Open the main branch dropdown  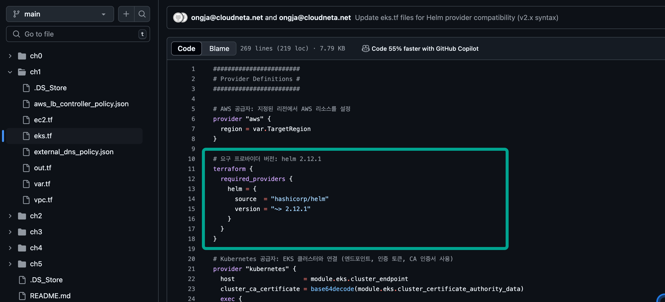click(60, 14)
